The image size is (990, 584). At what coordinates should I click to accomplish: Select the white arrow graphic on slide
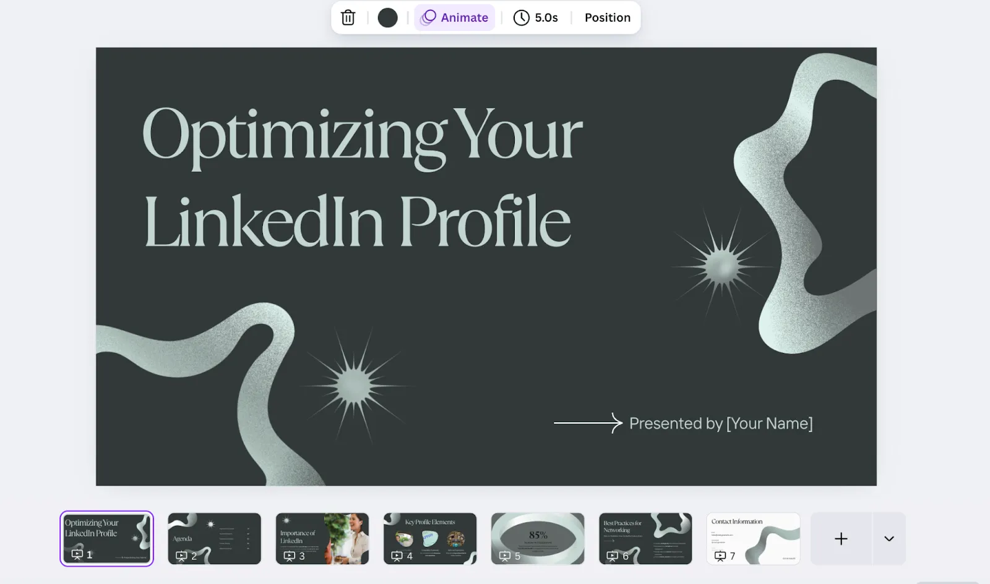[588, 423]
